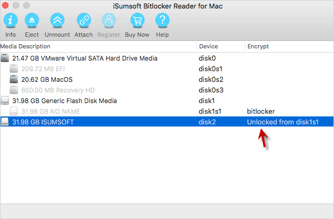Viewport: 334px width, 219px height.
Task: Select the 209.72 MB EFI partition
Action: pyautogui.click(x=167, y=69)
